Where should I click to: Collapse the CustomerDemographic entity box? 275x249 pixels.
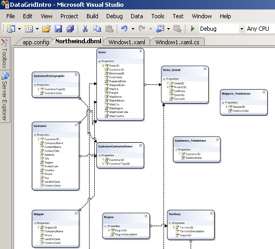click(x=76, y=74)
